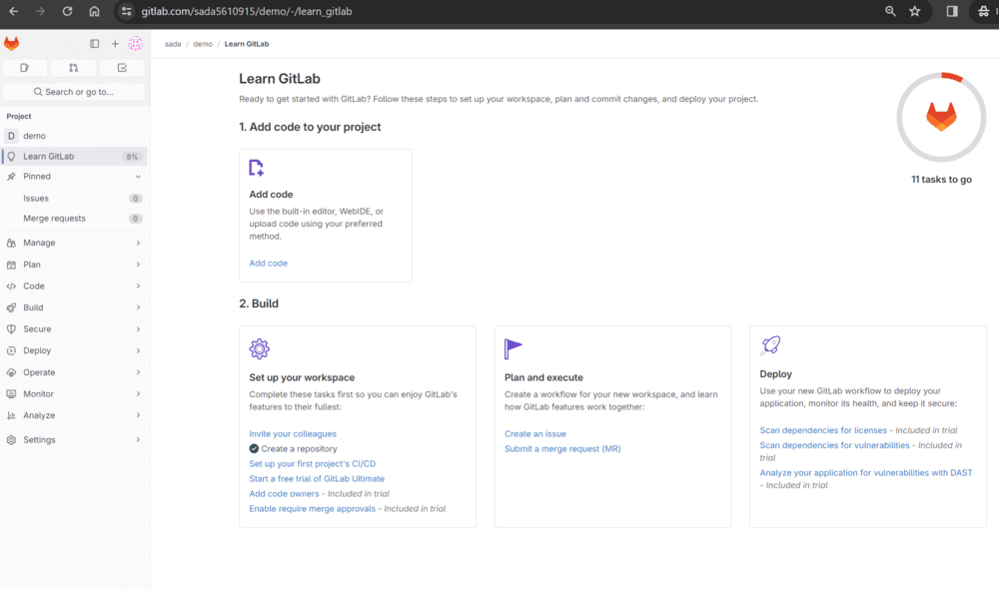Click the Search or go to field
The height and width of the screenshot is (590, 999).
pyautogui.click(x=73, y=92)
